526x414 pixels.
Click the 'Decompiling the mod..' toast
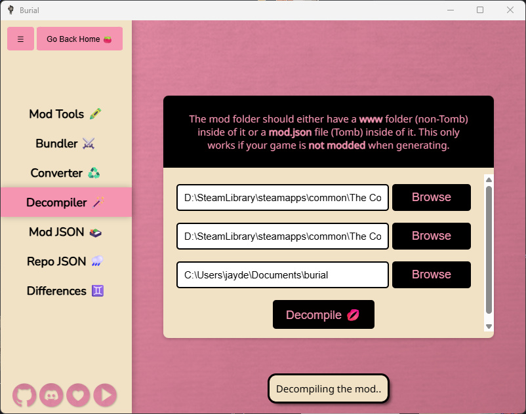coord(329,388)
